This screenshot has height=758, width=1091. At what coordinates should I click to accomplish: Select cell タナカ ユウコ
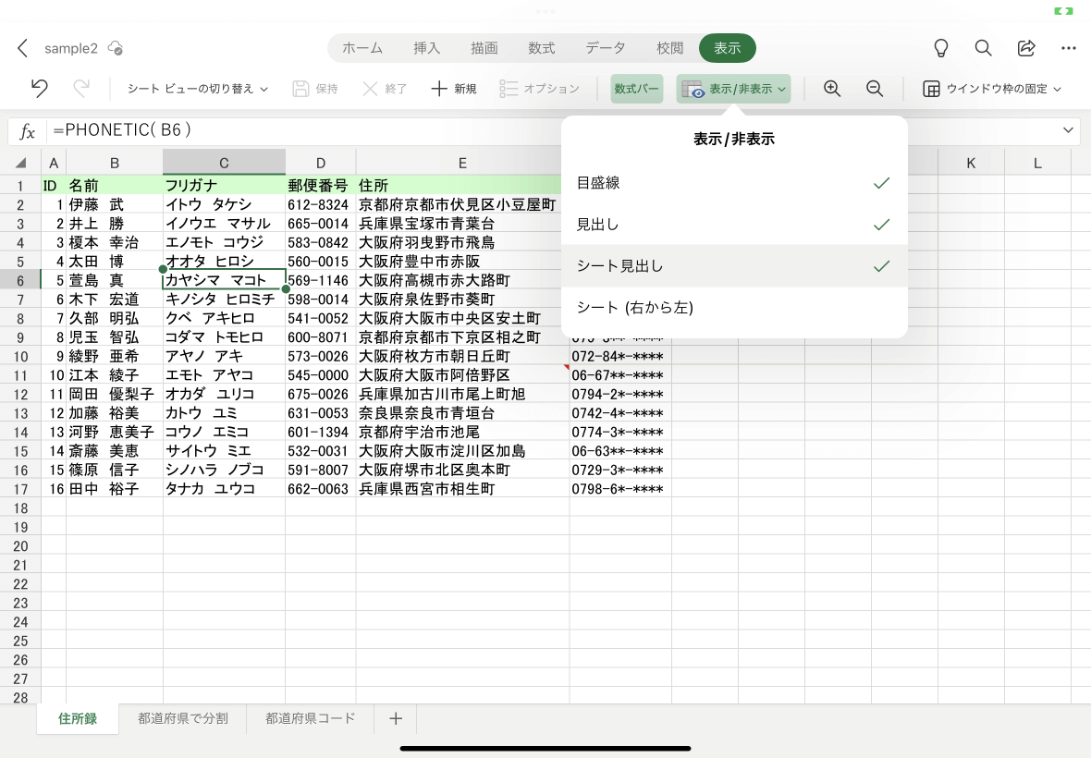tap(224, 489)
